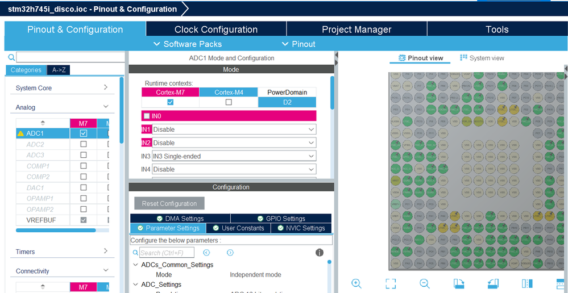Image resolution: width=568 pixels, height=293 pixels.
Task: Select the Pinout & Configuration tab
Action: 75,30
